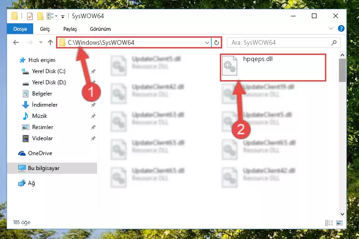Click the search magnifier icon
Screen dimensions: 359x239
[x=334, y=42]
